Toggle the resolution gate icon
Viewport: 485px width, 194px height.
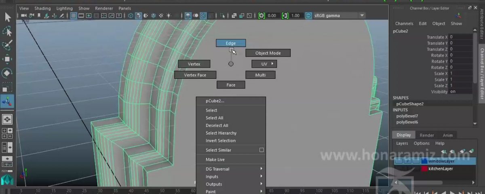89,16
